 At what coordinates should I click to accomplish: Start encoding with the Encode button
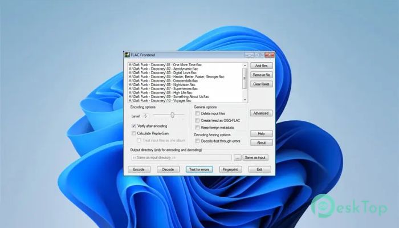pyautogui.click(x=139, y=169)
